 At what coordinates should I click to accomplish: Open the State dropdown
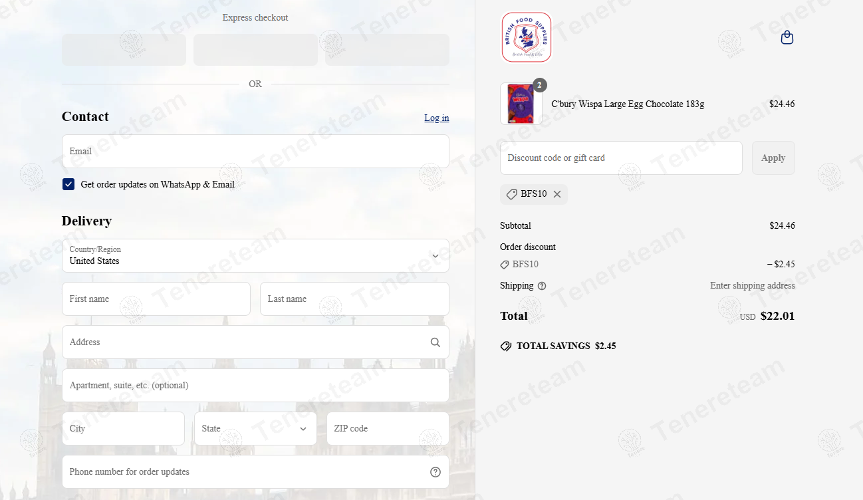255,429
